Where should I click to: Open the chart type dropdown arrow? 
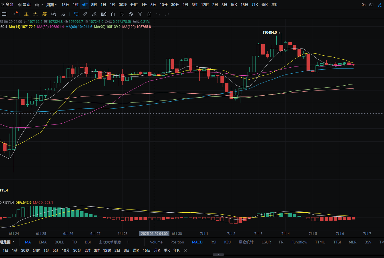click(x=42, y=5)
